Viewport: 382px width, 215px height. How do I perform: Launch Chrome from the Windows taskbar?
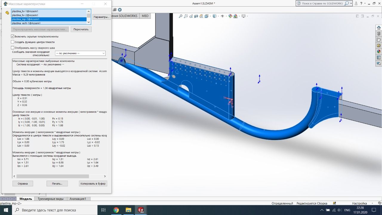click(x=116, y=210)
